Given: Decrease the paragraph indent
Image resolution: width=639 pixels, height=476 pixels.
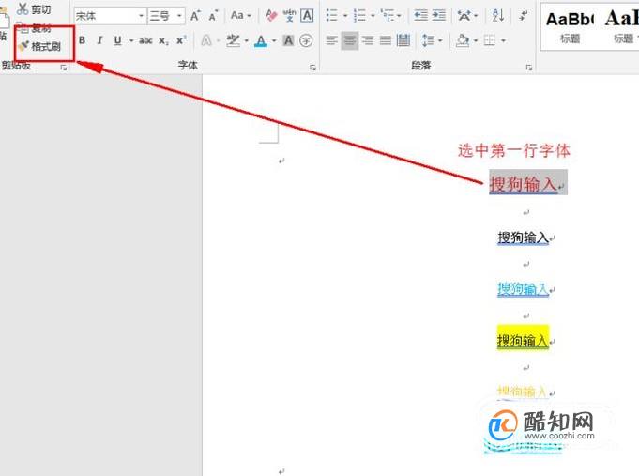Looking at the screenshot, I should click(421, 16).
